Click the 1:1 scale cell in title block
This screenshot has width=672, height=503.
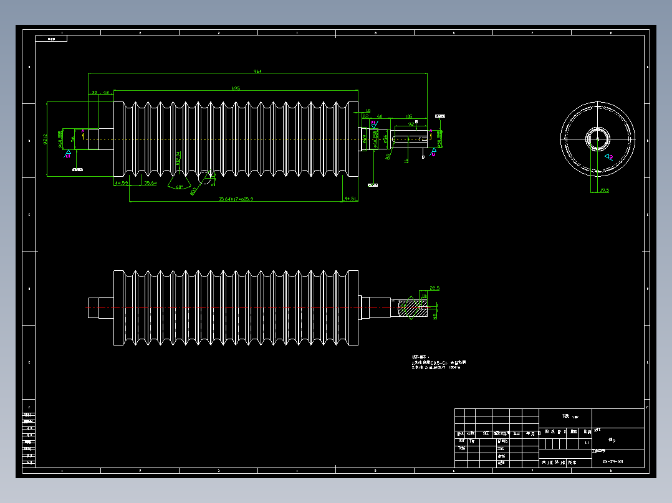click(587, 443)
